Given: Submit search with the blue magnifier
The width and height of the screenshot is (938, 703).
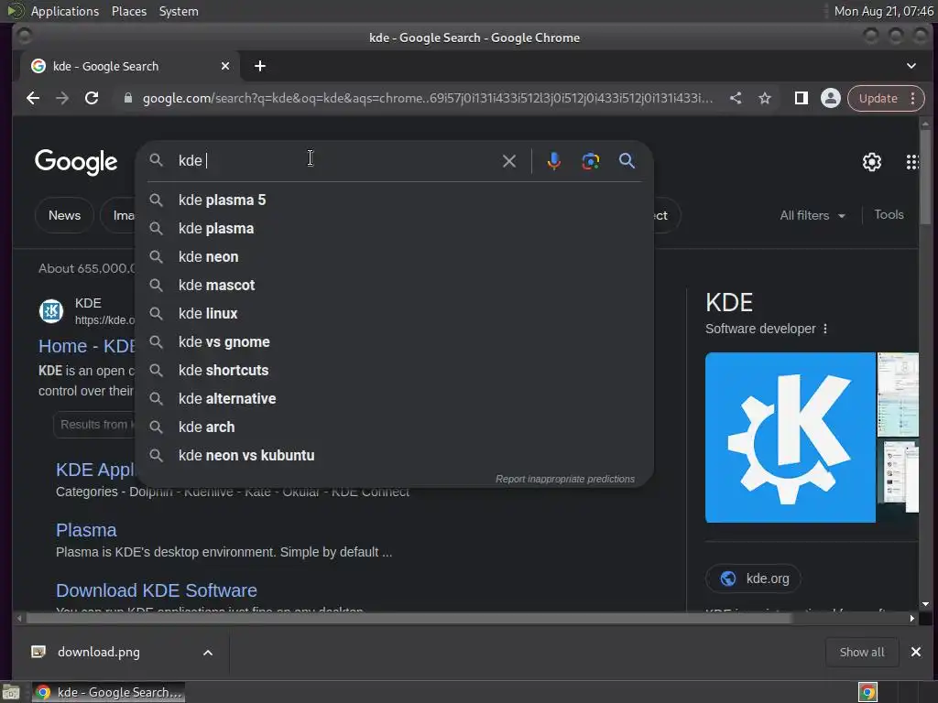Looking at the screenshot, I should tap(627, 161).
